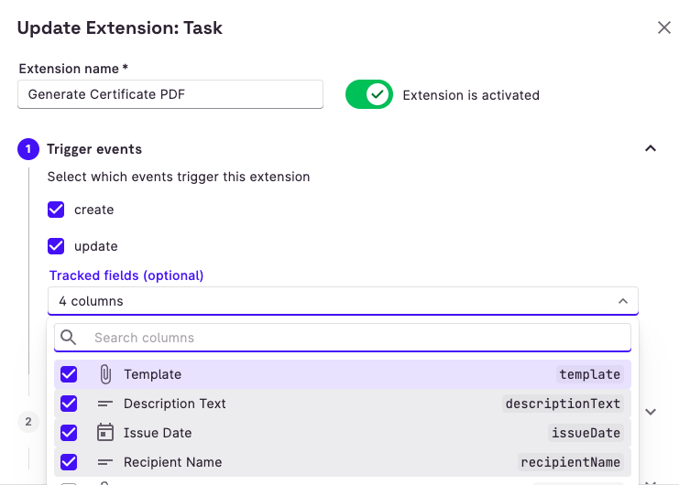Deselect the Template column checkbox
The width and height of the screenshot is (679, 485).
69,374
